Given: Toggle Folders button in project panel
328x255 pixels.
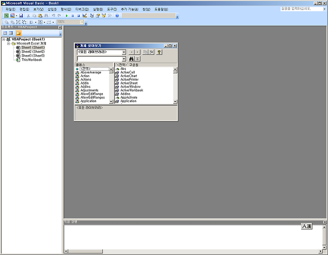Looking at the screenshot, I should [18, 33].
